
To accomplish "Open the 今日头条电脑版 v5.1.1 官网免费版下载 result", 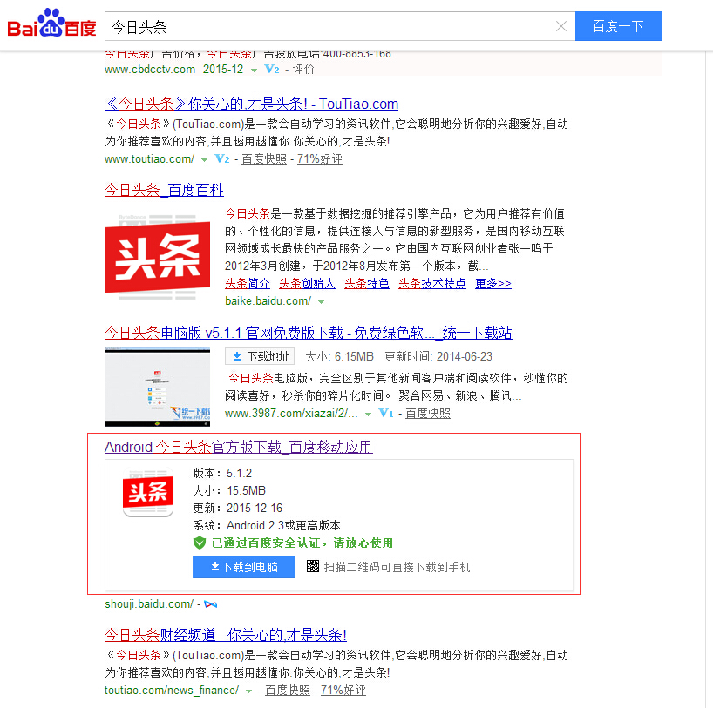I will pyautogui.click(x=309, y=333).
